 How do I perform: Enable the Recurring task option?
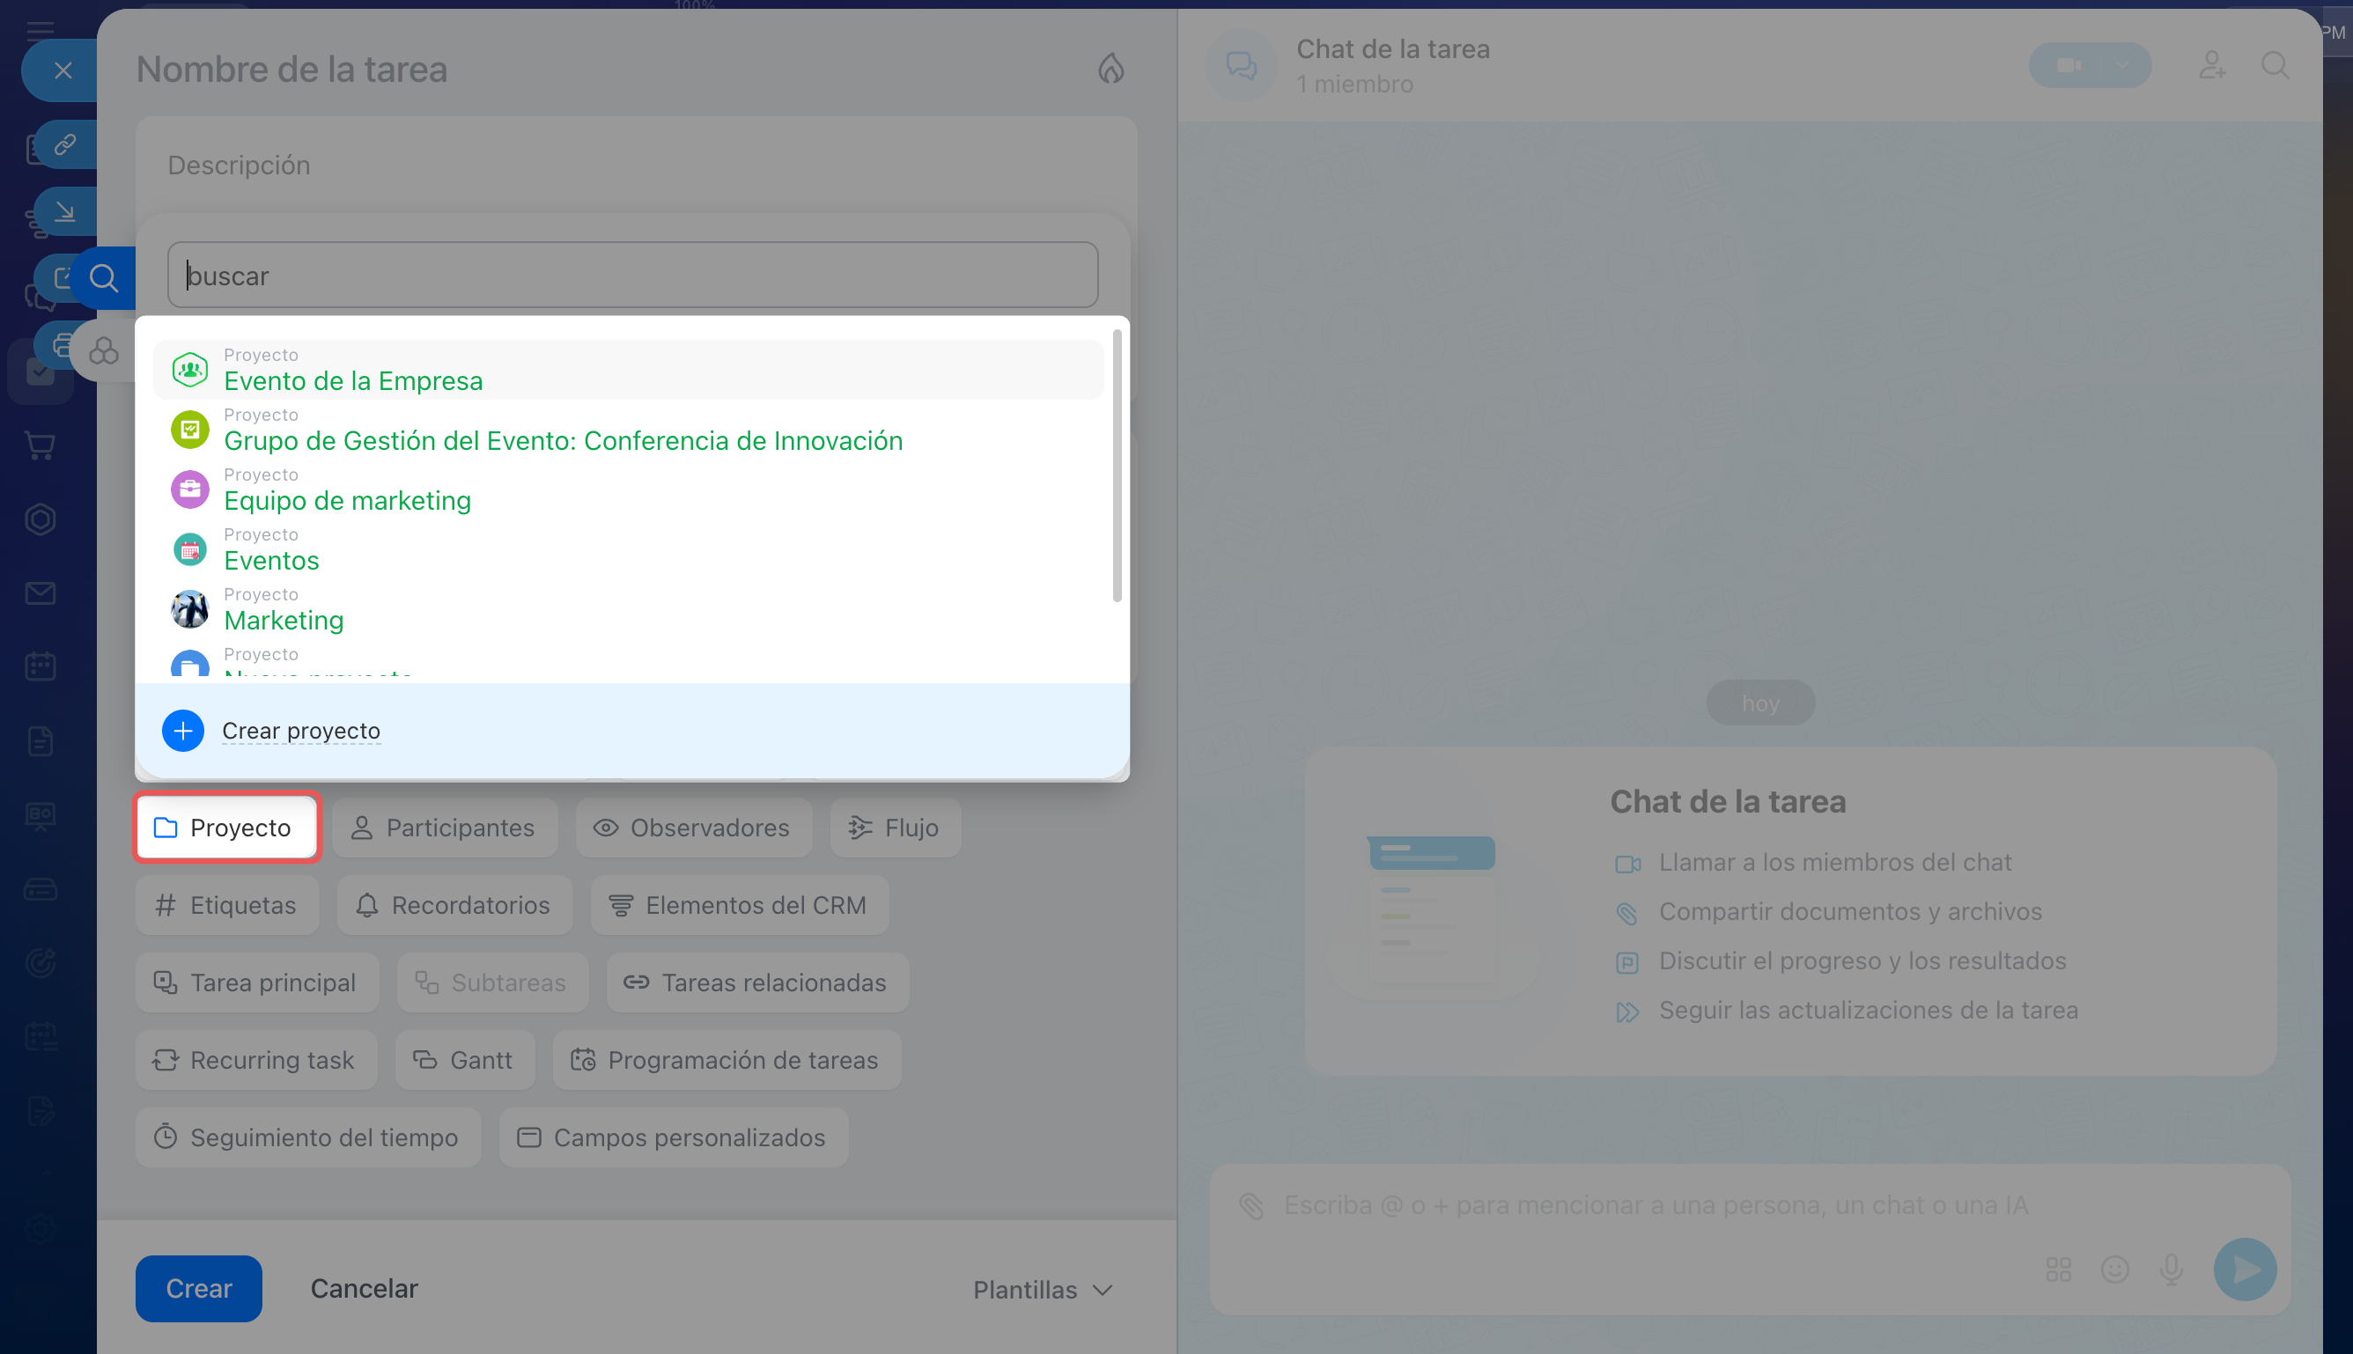pyautogui.click(x=255, y=1060)
